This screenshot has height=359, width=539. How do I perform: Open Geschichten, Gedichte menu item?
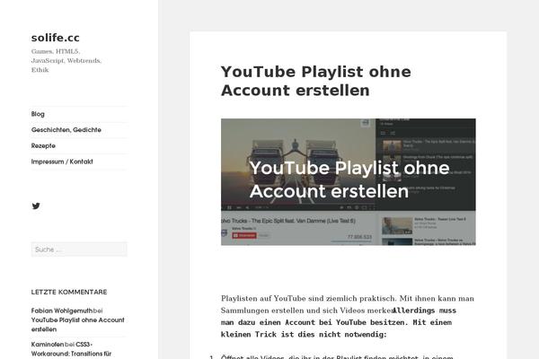click(66, 130)
